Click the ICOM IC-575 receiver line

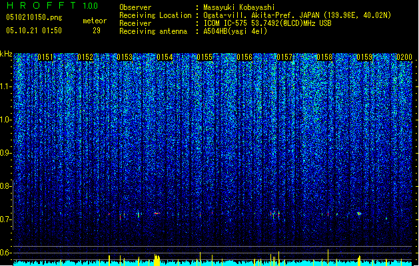point(267,23)
